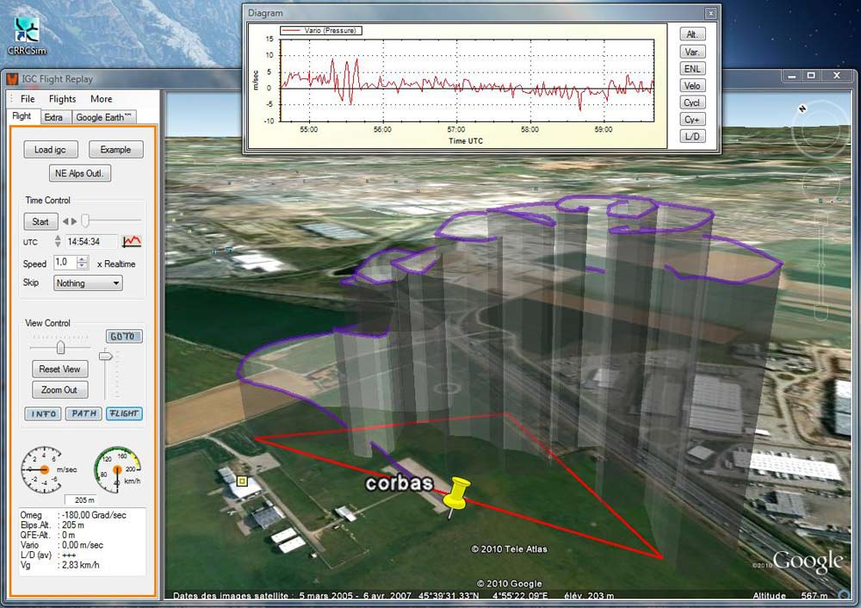Toggle the INFO view button
861x608 pixels.
click(x=43, y=413)
